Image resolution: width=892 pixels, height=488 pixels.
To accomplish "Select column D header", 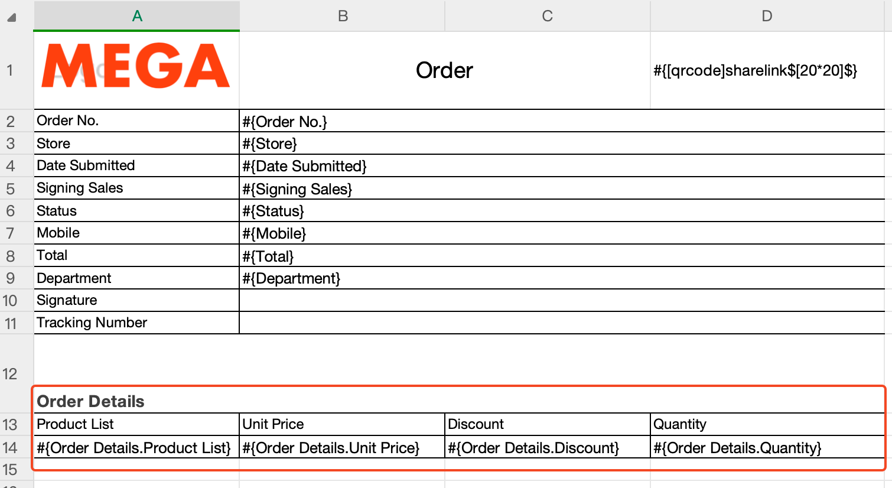I will 766,16.
